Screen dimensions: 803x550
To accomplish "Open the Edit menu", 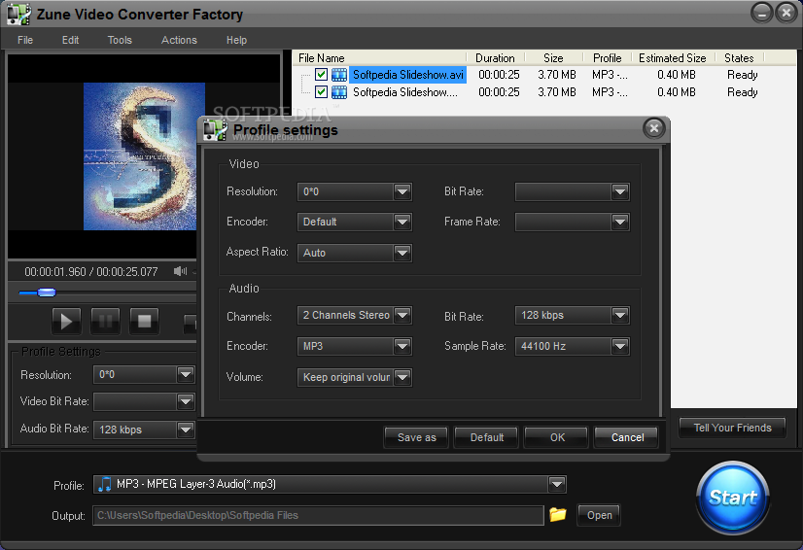I will click(70, 40).
